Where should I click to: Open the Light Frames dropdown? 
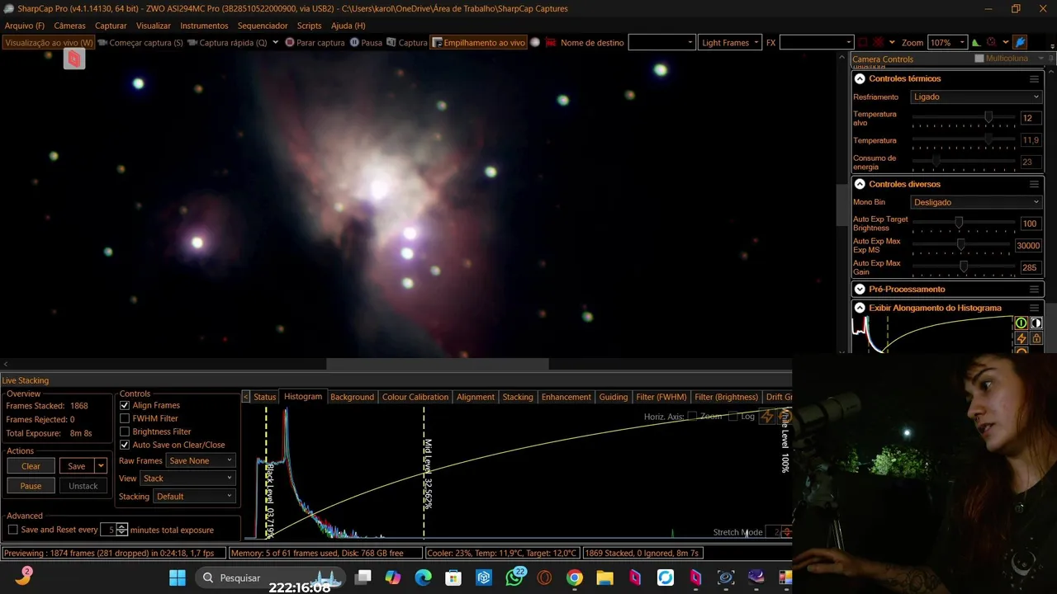(730, 43)
